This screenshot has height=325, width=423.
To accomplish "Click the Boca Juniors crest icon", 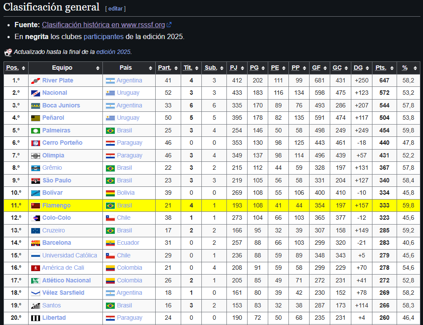I will pyautogui.click(x=36, y=106).
